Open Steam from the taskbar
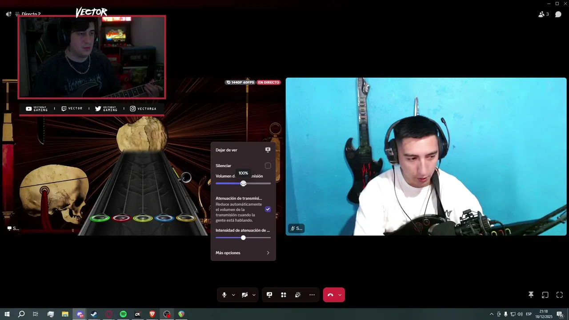This screenshot has height=320, width=569. (94, 314)
